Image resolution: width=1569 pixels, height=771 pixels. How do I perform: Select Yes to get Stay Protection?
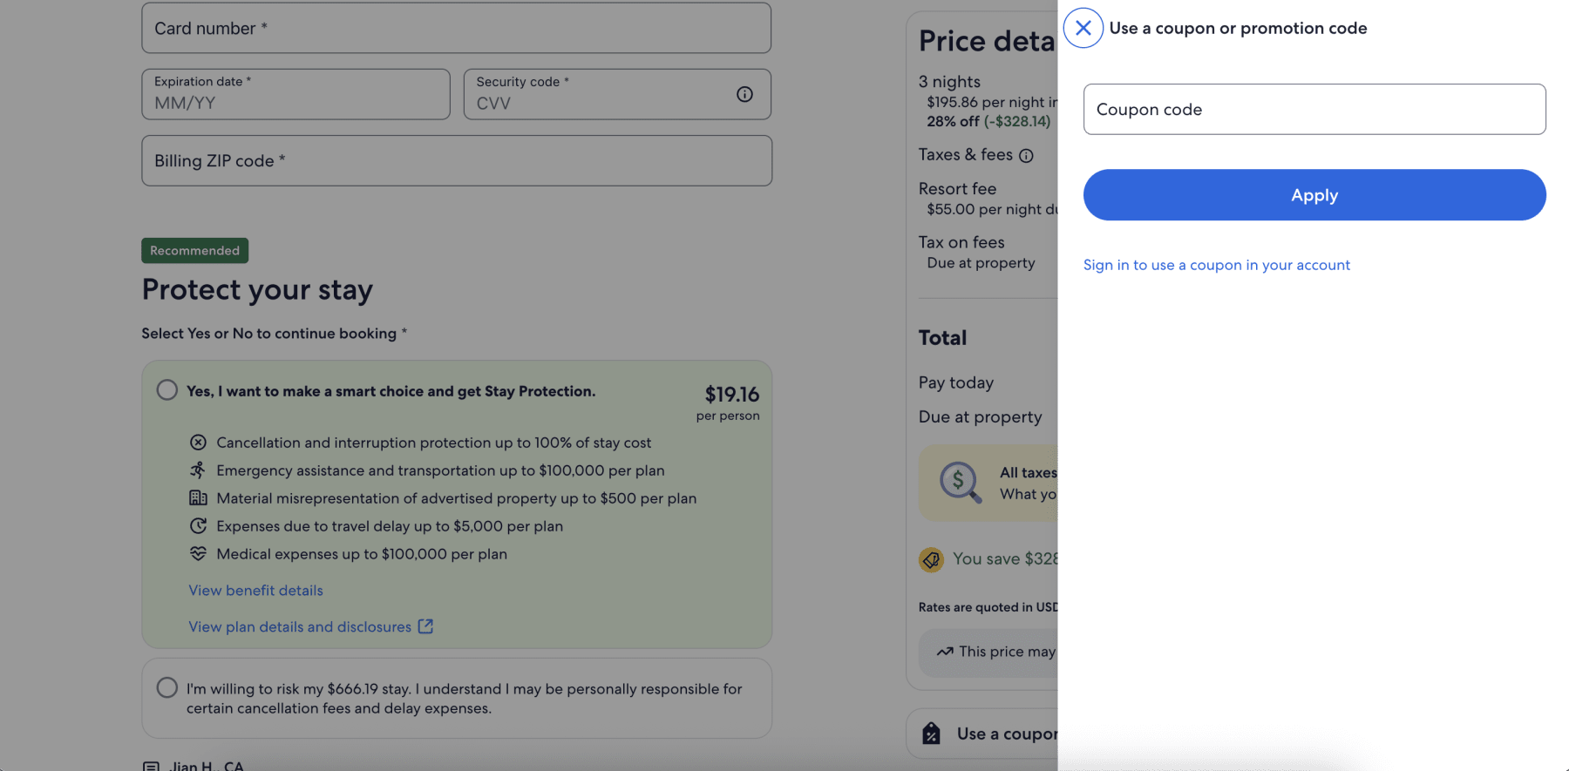click(166, 390)
